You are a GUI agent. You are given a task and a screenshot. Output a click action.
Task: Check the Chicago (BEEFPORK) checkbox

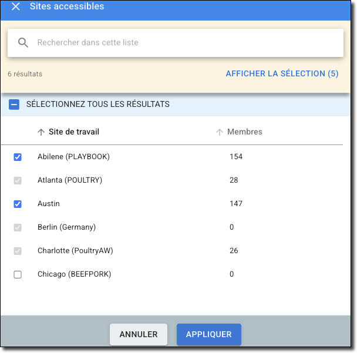pos(18,274)
